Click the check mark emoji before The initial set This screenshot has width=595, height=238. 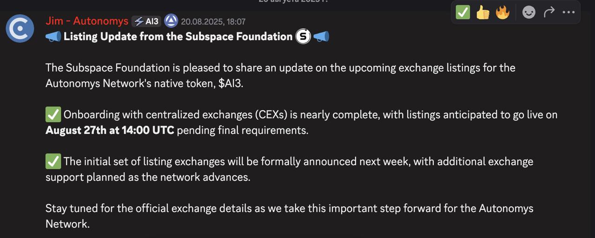[x=53, y=161]
